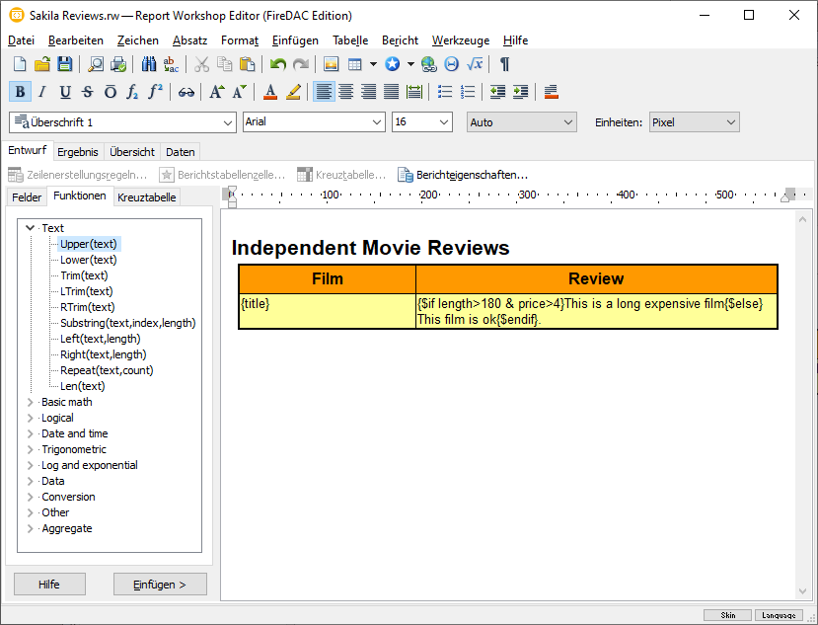This screenshot has height=625, width=818.
Task: Toggle paragraph marks display
Action: [x=504, y=64]
